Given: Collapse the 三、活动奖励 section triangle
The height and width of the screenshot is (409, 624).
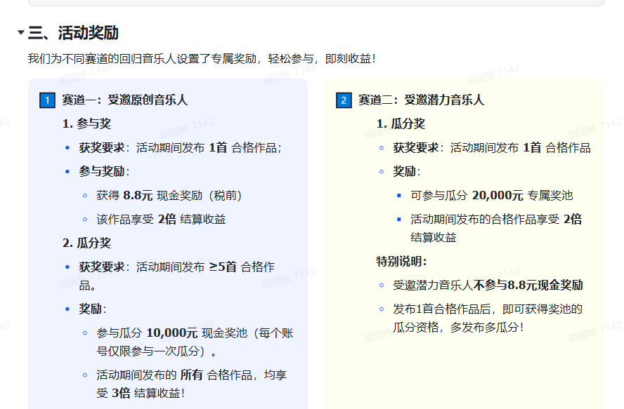Looking at the screenshot, I should coord(21,33).
